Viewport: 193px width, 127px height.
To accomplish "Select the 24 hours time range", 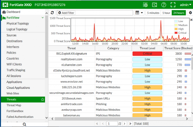I will pos(179,13).
